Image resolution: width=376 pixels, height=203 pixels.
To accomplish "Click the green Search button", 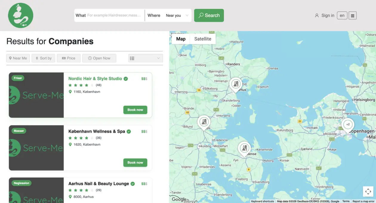I will coord(209,16).
